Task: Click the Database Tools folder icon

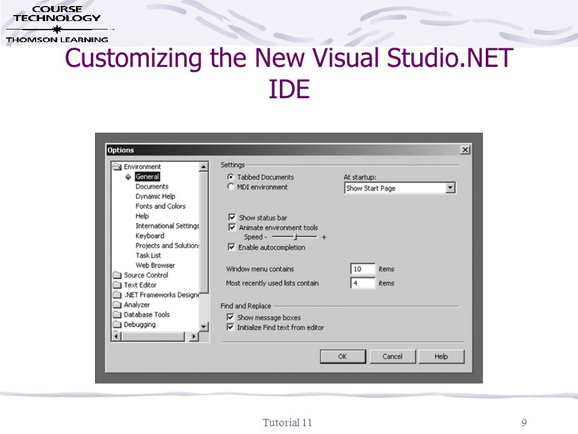Action: [117, 315]
